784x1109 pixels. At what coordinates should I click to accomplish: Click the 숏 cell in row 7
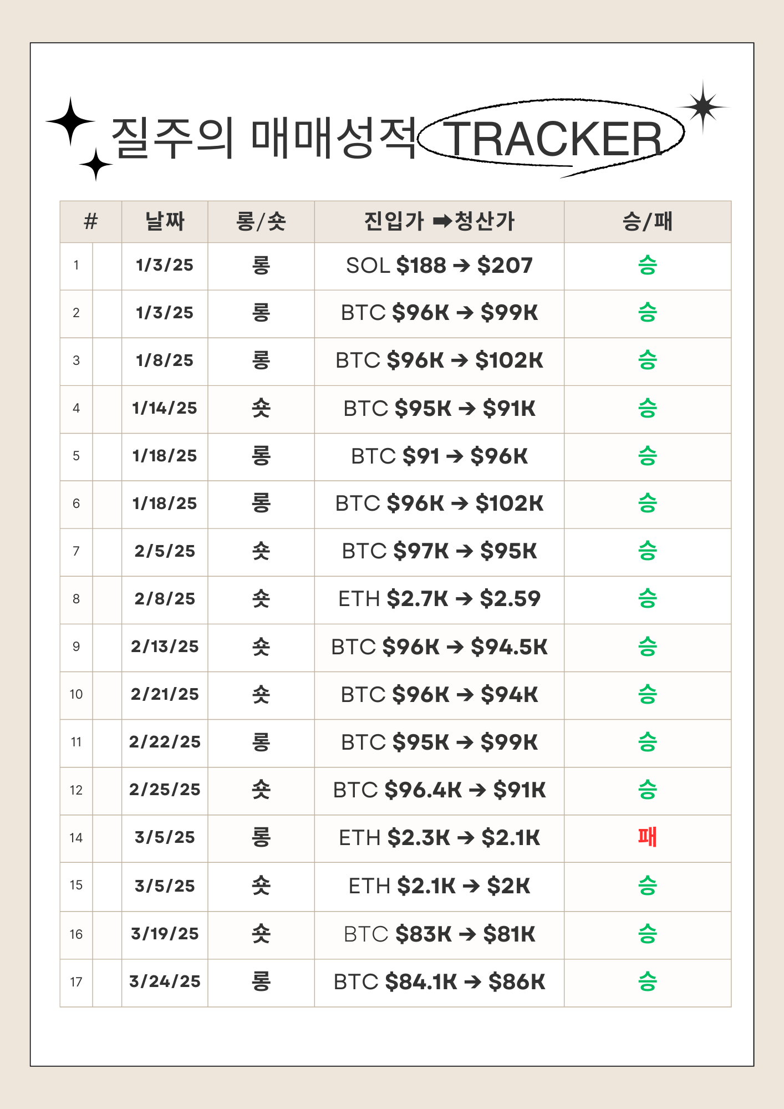(261, 552)
